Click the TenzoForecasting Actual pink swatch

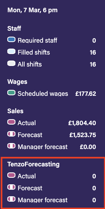click(x=11, y=175)
